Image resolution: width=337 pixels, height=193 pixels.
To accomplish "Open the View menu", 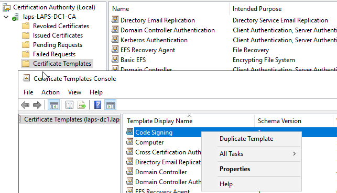I will 74,92.
